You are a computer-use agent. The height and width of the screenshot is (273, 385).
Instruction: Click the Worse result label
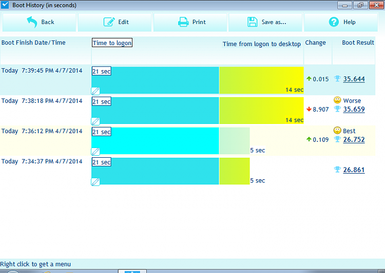tap(352, 101)
